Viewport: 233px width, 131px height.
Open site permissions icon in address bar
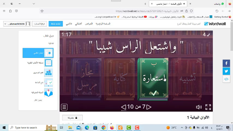(x=182, y=11)
